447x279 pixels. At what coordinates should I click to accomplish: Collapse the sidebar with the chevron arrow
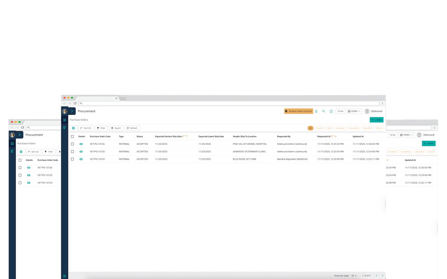72,111
